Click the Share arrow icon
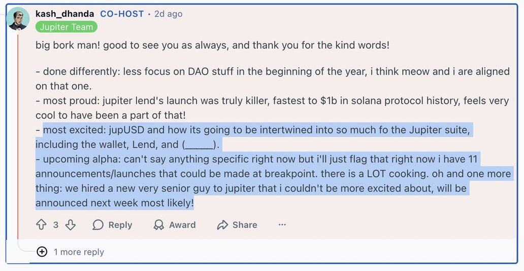This screenshot has width=524, height=271. coord(222,225)
